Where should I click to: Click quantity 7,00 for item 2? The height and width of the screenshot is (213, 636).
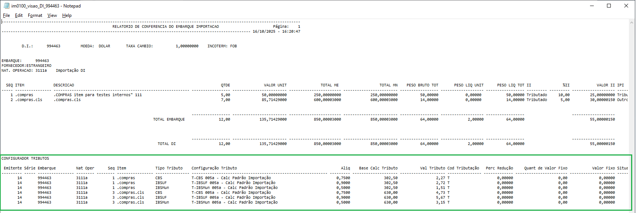pos(226,100)
